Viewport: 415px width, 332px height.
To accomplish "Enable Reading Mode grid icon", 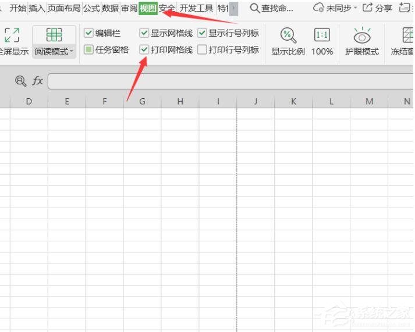I will [x=54, y=35].
